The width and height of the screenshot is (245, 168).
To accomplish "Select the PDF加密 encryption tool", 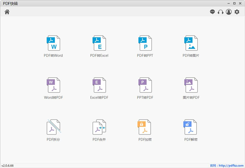I will tap(145, 127).
